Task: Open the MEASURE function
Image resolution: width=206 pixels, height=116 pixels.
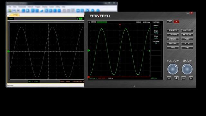Action: 187,35
